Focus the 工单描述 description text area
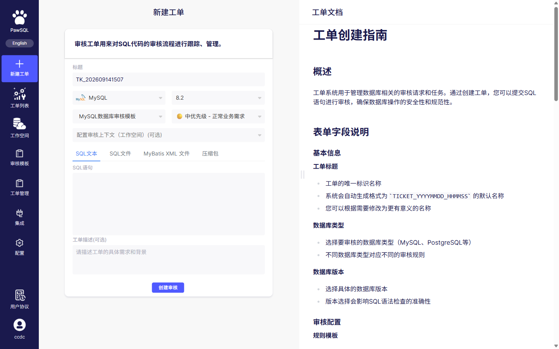 coord(168,260)
